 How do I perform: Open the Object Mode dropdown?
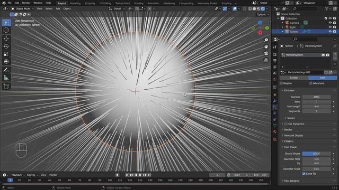coord(22,8)
